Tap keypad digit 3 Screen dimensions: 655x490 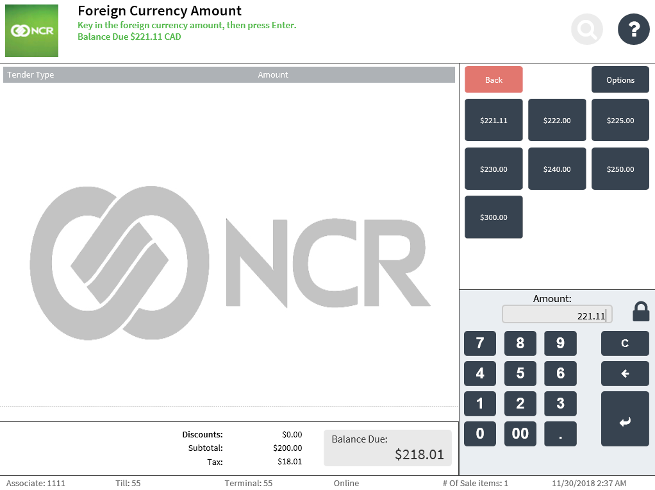point(560,403)
